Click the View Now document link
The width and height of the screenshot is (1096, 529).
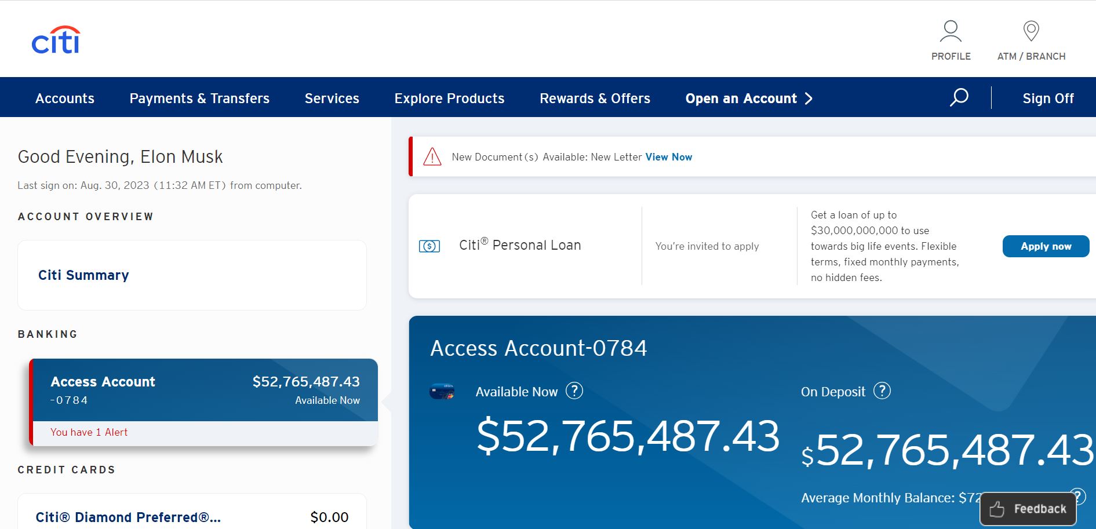pyautogui.click(x=669, y=157)
